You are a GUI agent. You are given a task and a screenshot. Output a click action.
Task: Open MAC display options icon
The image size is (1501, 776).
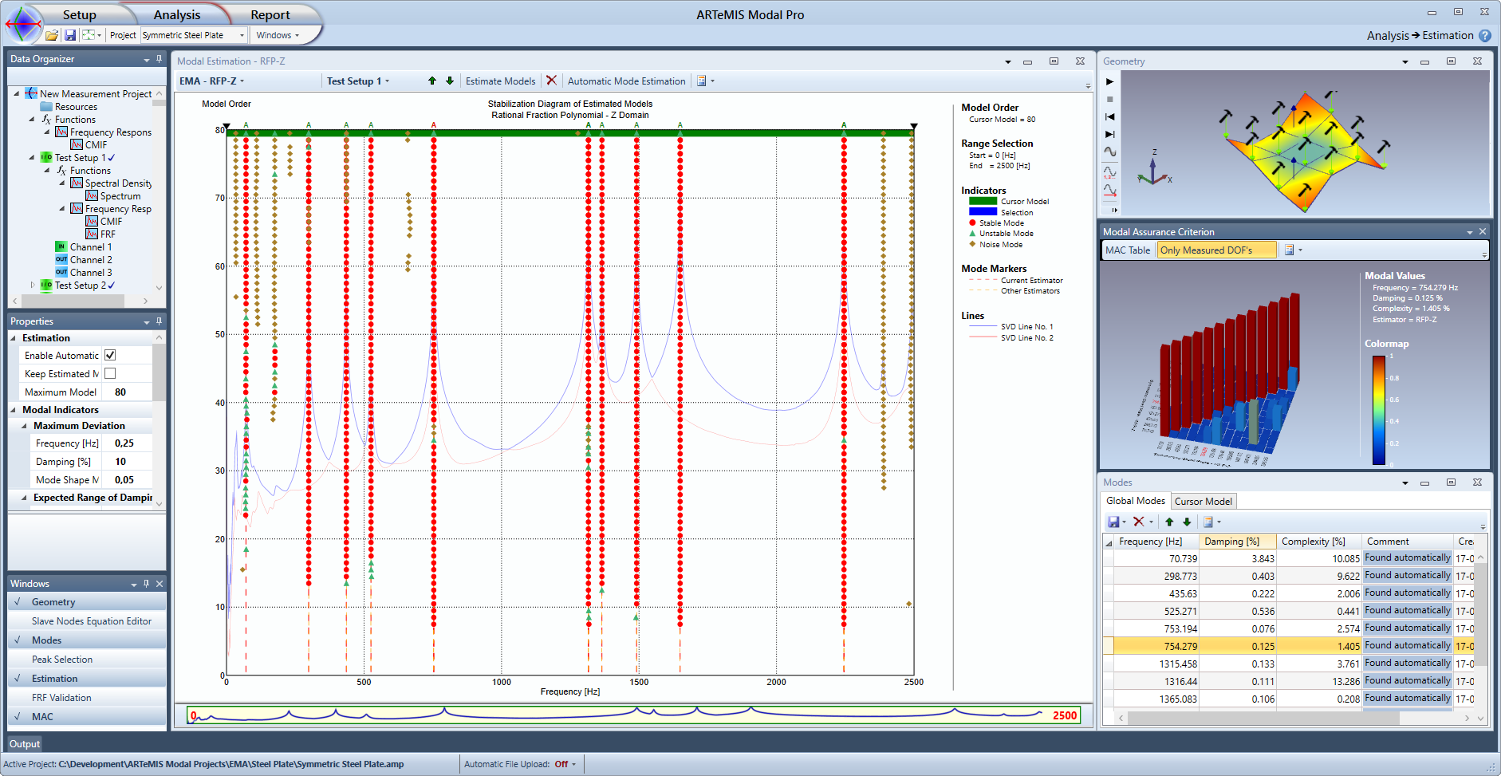coord(1289,250)
